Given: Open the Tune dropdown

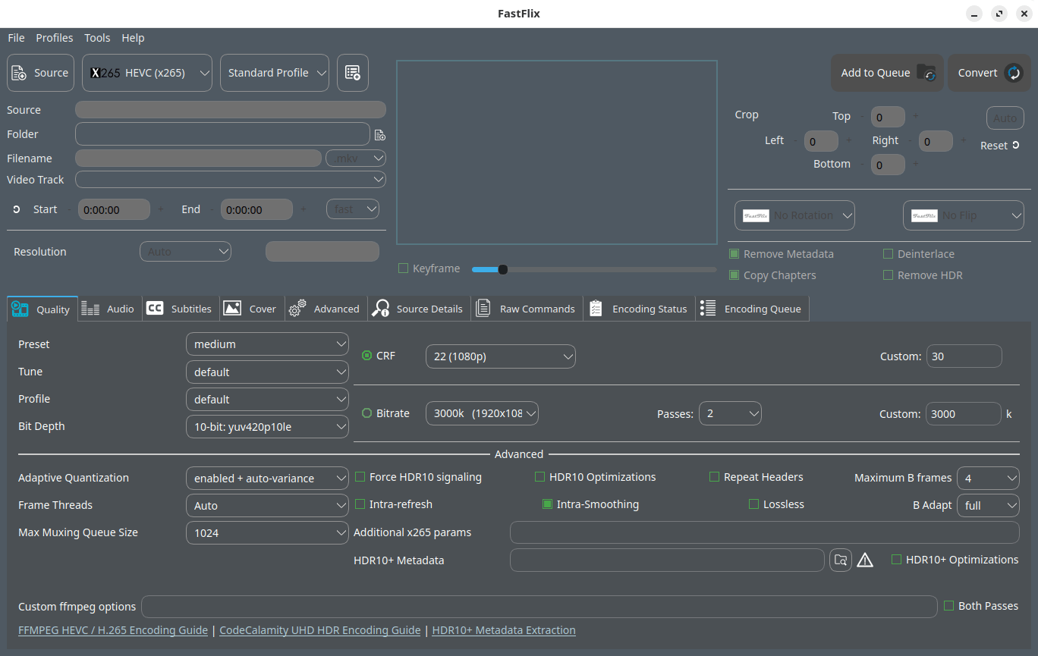Looking at the screenshot, I should pos(267,372).
